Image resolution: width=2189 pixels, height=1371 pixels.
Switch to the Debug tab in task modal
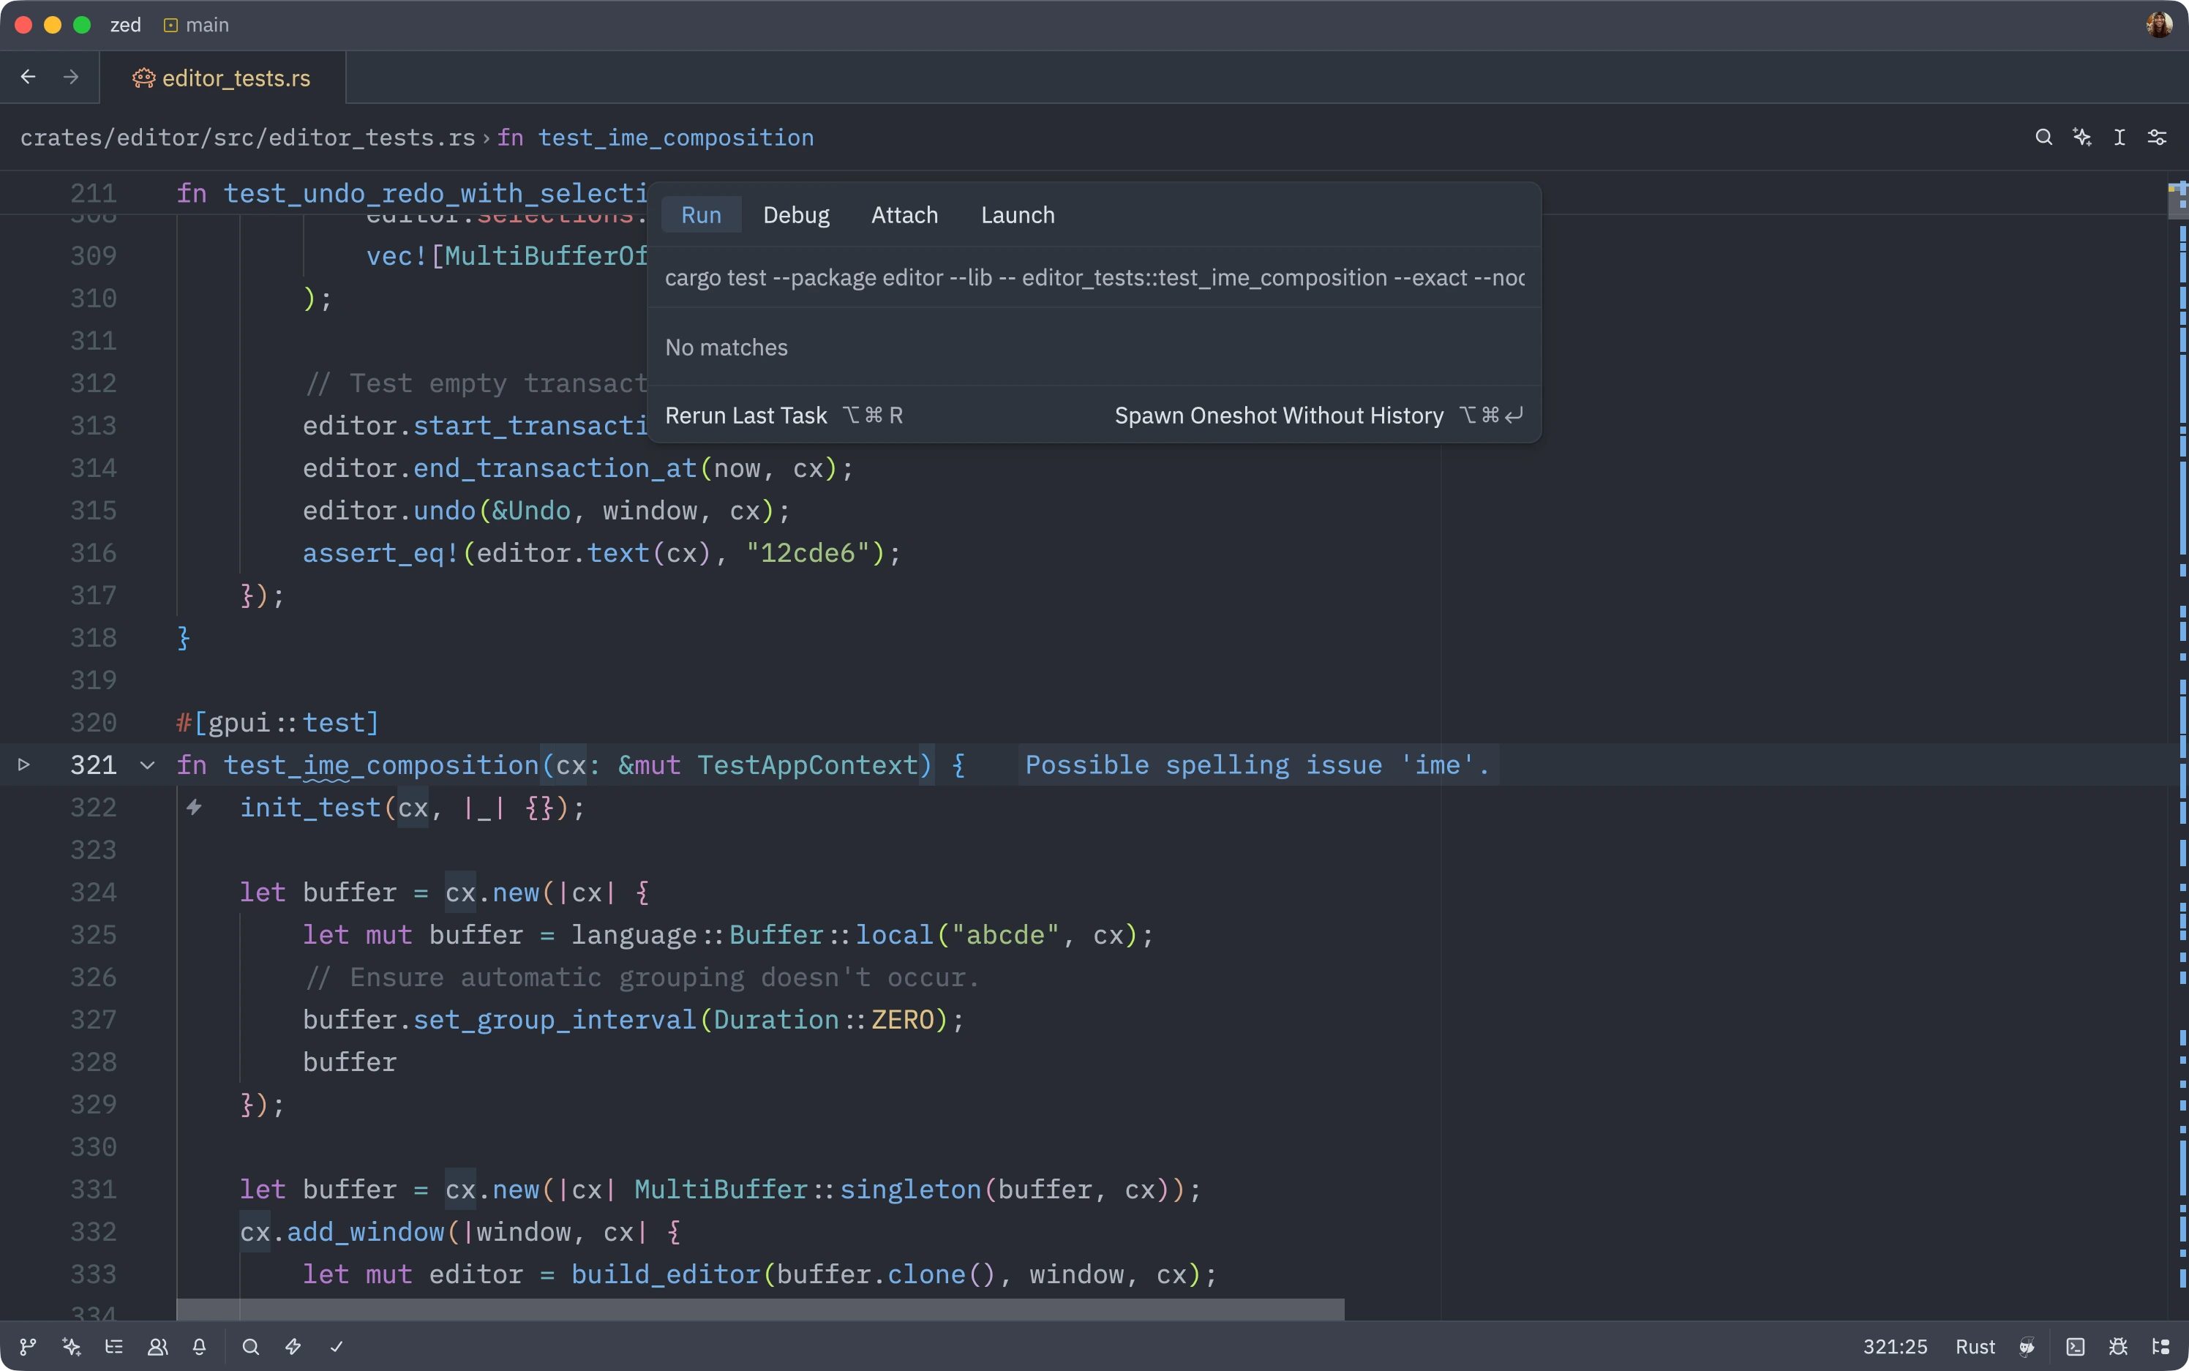[795, 215]
